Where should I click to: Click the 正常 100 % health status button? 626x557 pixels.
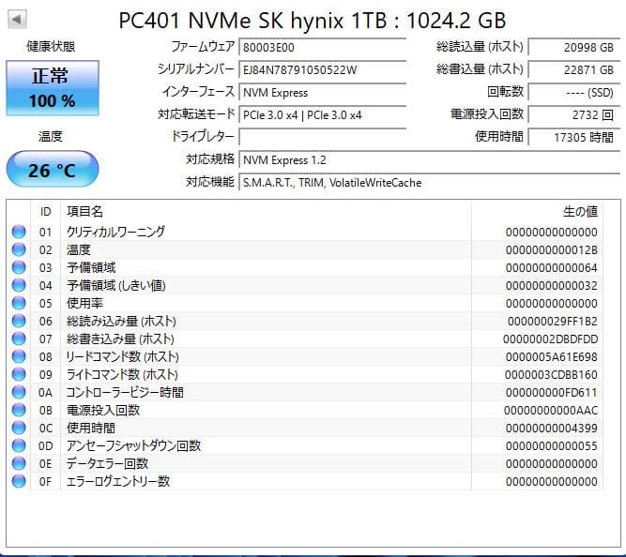pos(53,88)
